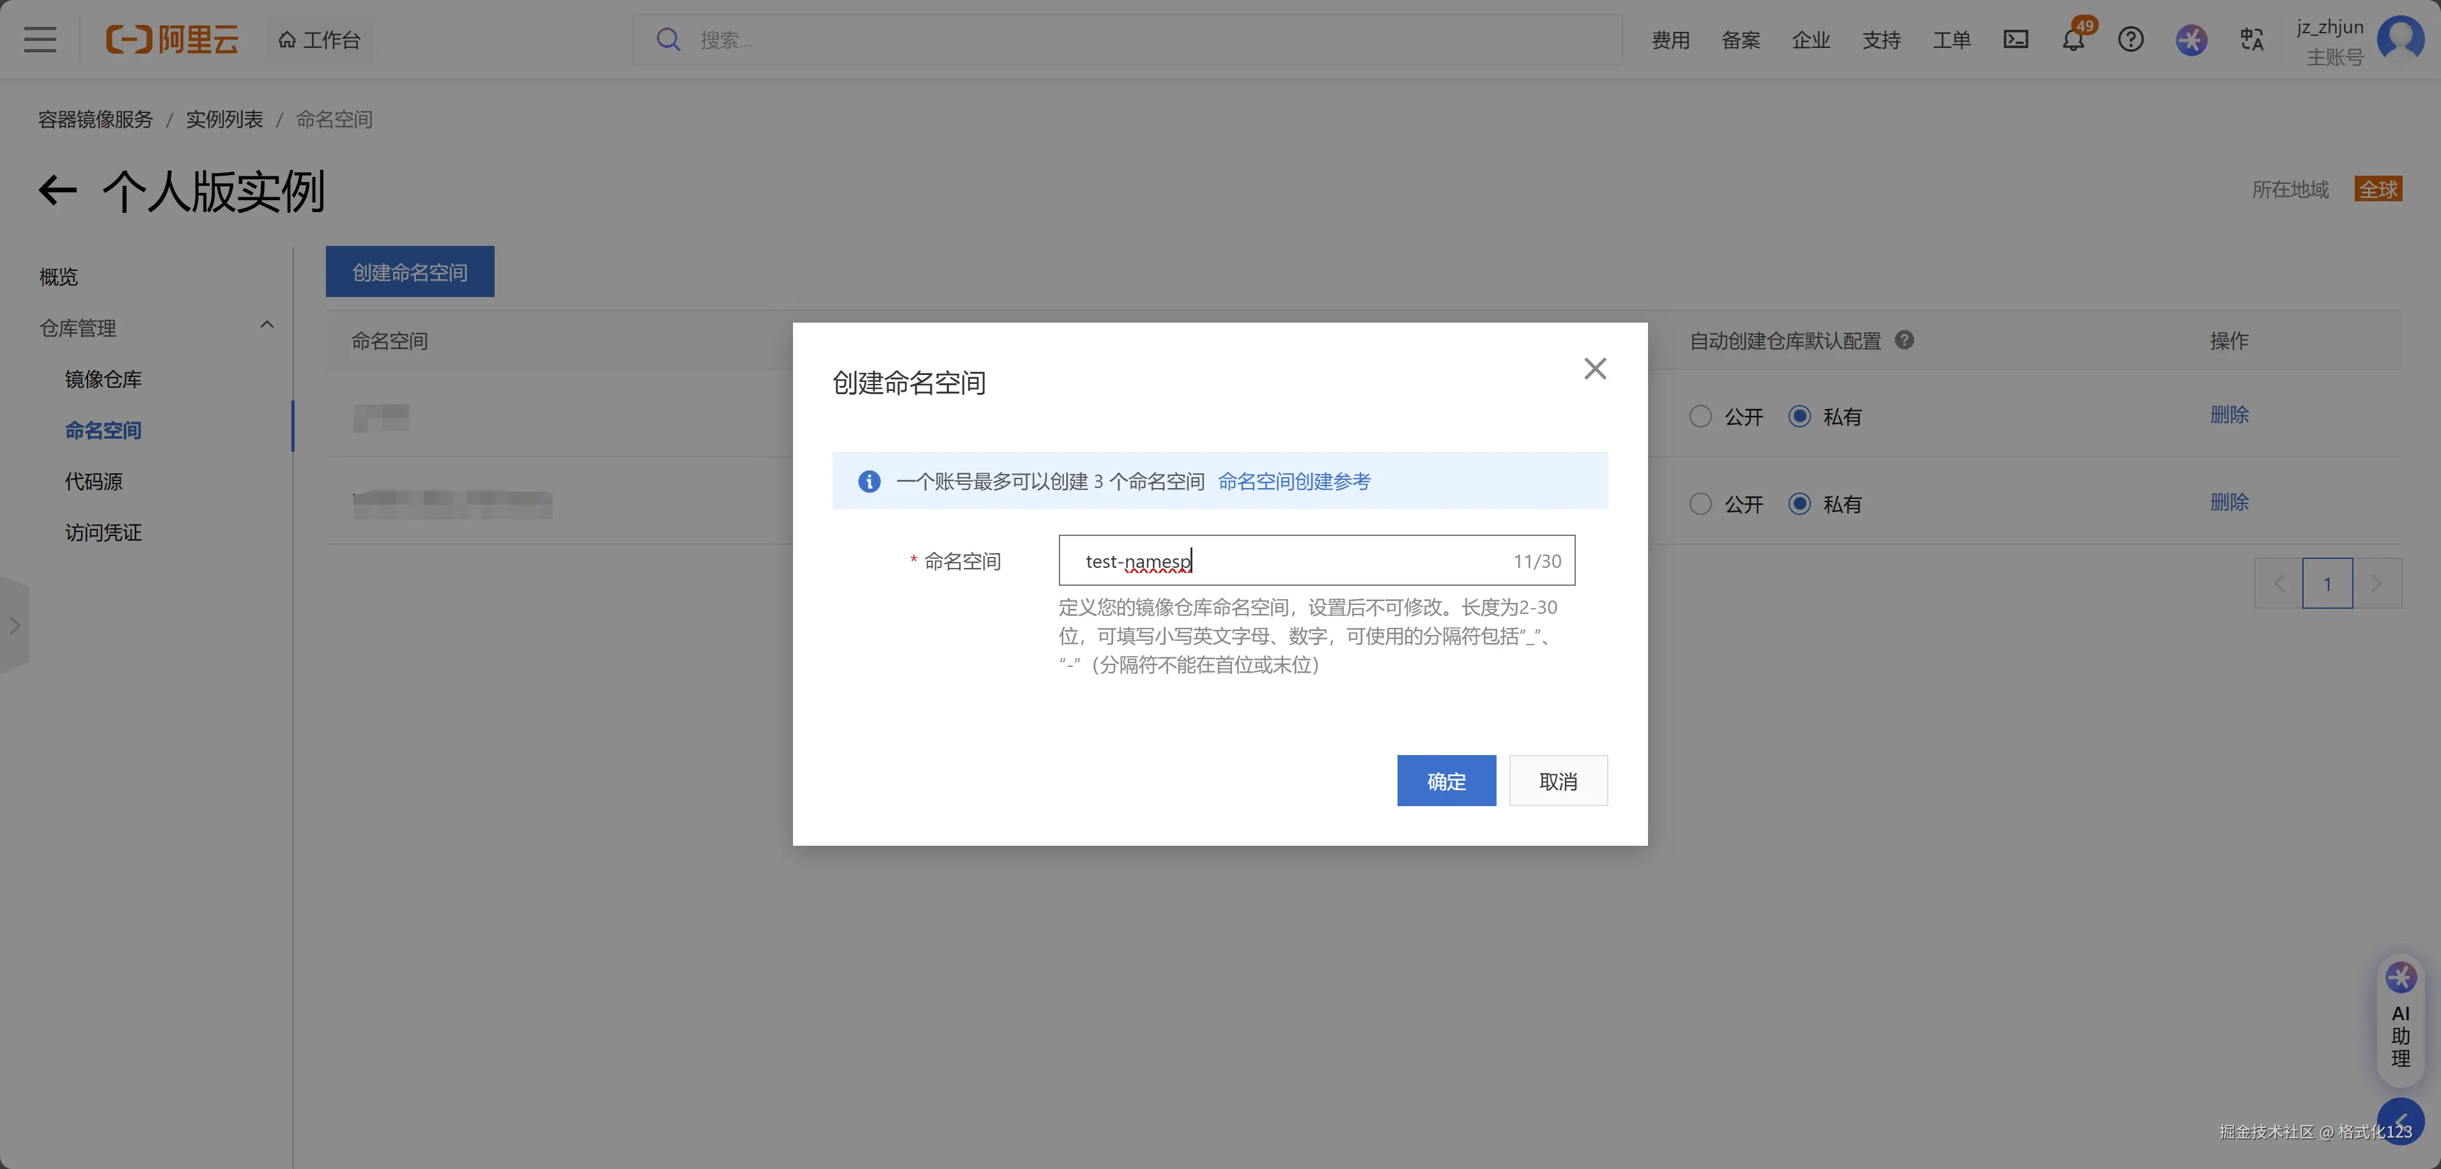
Task: Select 私有 for the first namespace
Action: [1799, 417]
